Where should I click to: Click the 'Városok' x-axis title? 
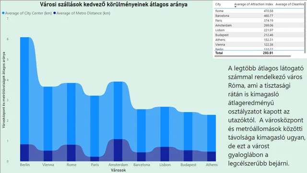[118, 170]
